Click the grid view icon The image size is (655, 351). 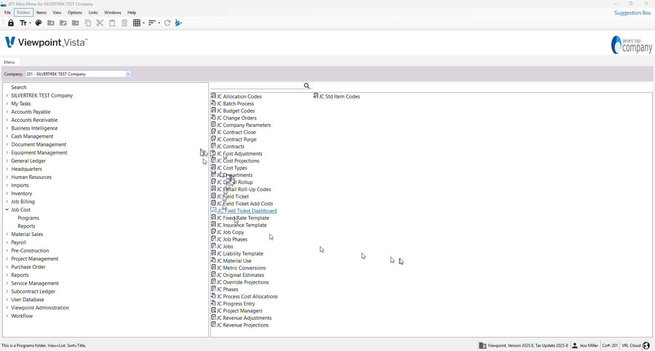tap(137, 23)
